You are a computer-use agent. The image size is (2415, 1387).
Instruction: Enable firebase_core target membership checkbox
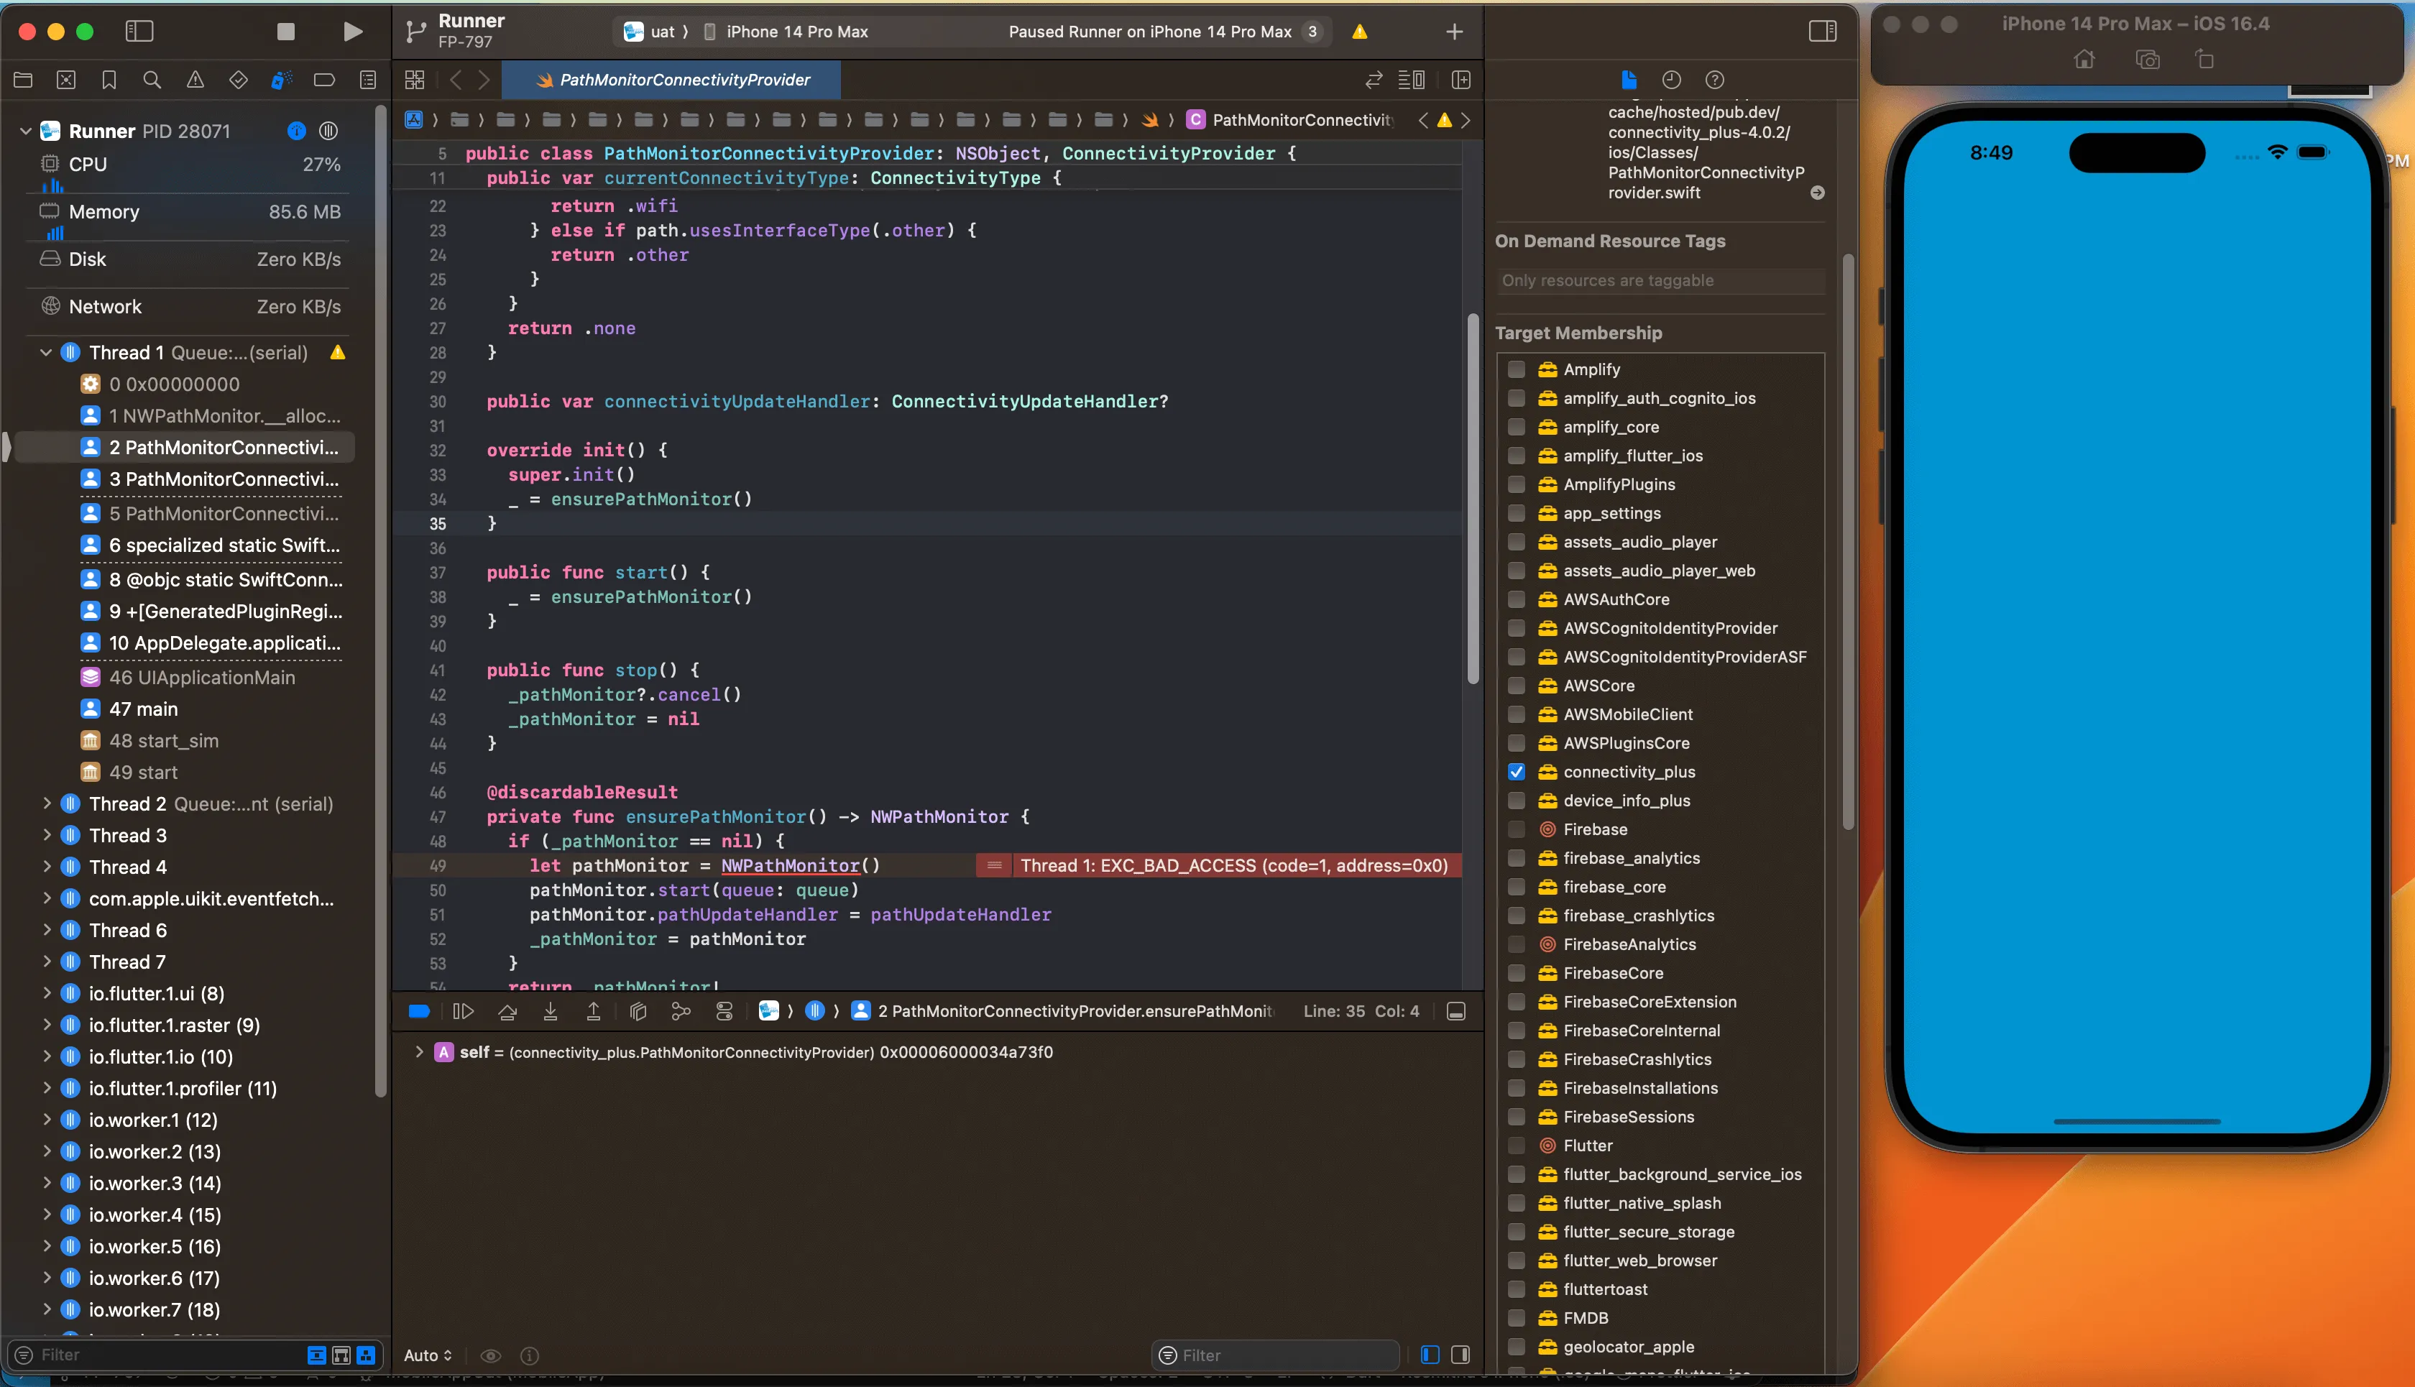1517,887
